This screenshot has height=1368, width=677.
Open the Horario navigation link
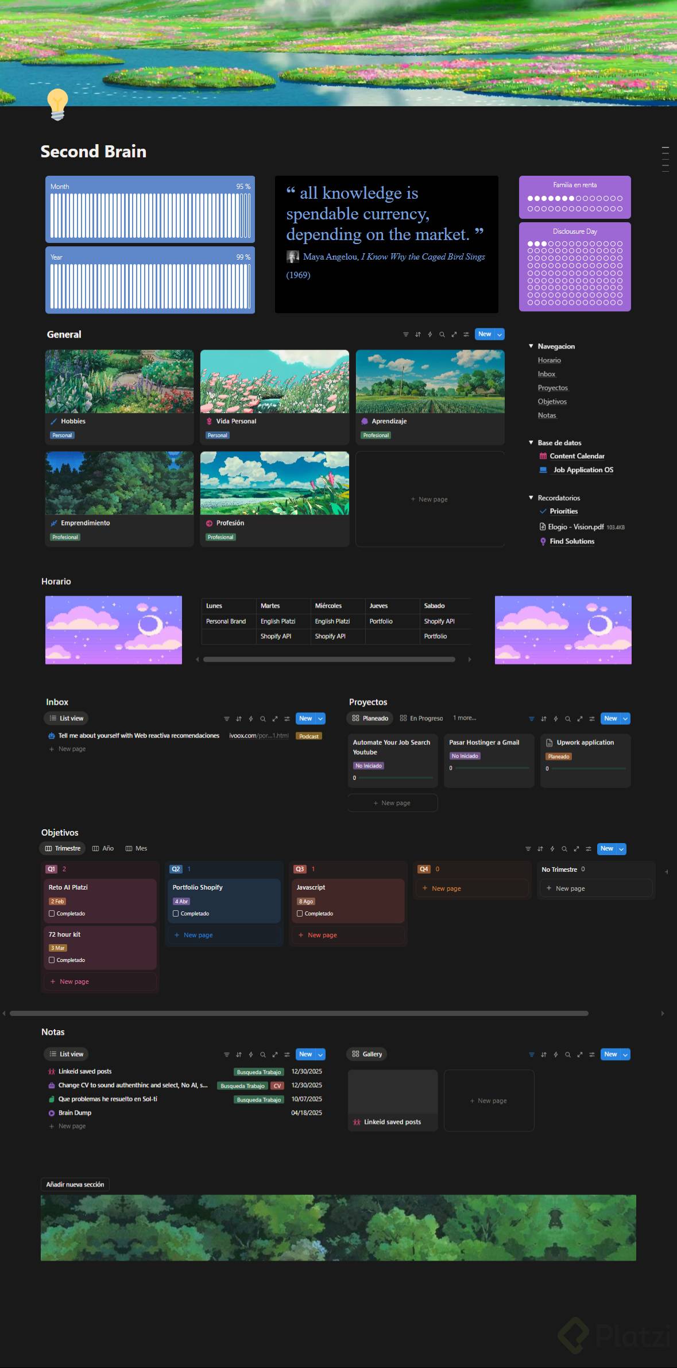550,360
